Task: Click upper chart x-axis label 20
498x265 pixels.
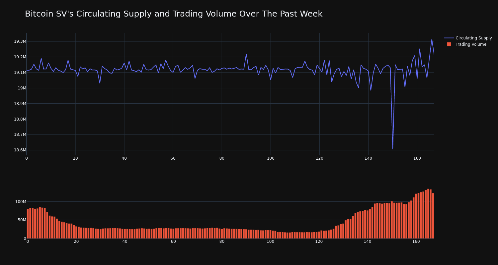Action: [x=75, y=158]
